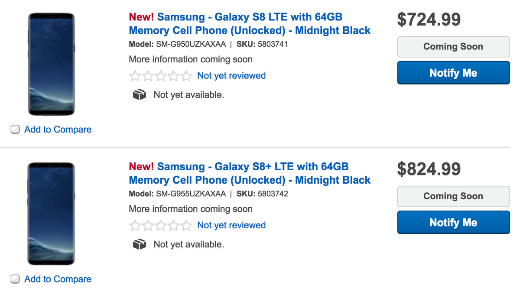Viewport: 520px width, 295px height.
Task: Click Coming Soon button for Galaxy S8+
Action: tap(453, 196)
